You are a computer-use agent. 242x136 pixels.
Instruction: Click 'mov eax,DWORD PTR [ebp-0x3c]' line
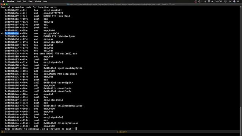point(55,74)
